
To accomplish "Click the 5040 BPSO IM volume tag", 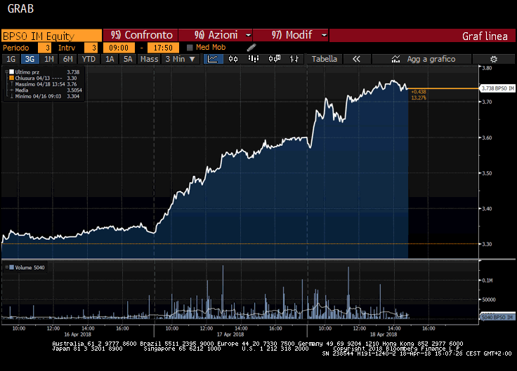I will click(497, 317).
